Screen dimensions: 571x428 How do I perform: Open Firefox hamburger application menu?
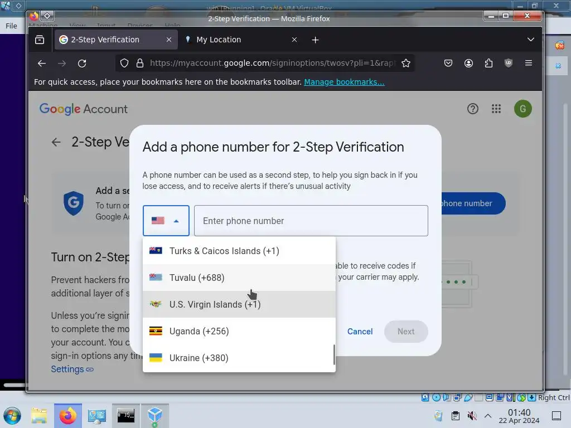pyautogui.click(x=529, y=63)
